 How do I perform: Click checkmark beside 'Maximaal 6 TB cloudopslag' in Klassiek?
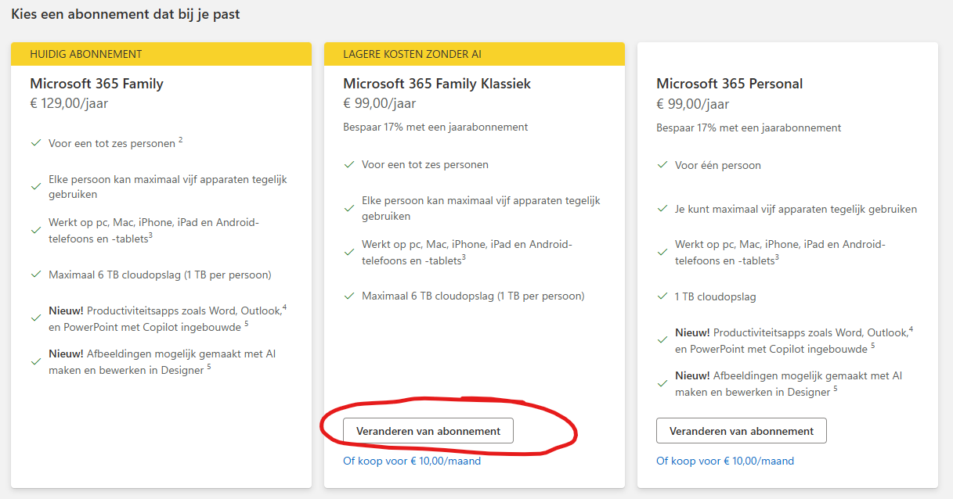pos(348,296)
